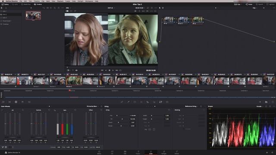Open the Reference Sizing mode dropdown
This screenshot has width=276, height=155.
[x=191, y=106]
